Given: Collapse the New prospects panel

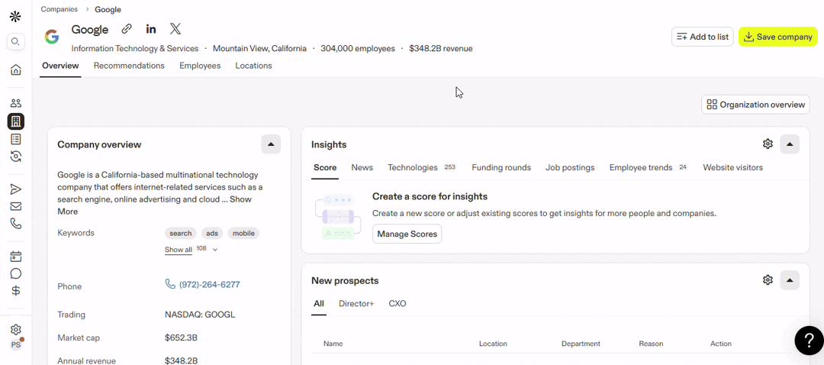Looking at the screenshot, I should 790,279.
